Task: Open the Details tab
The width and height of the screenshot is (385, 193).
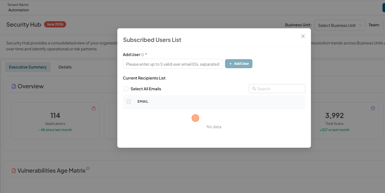Action: [65, 67]
